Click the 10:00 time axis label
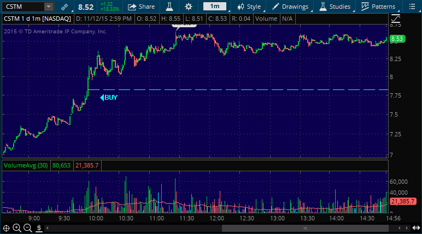422x234 pixels. [x=96, y=218]
